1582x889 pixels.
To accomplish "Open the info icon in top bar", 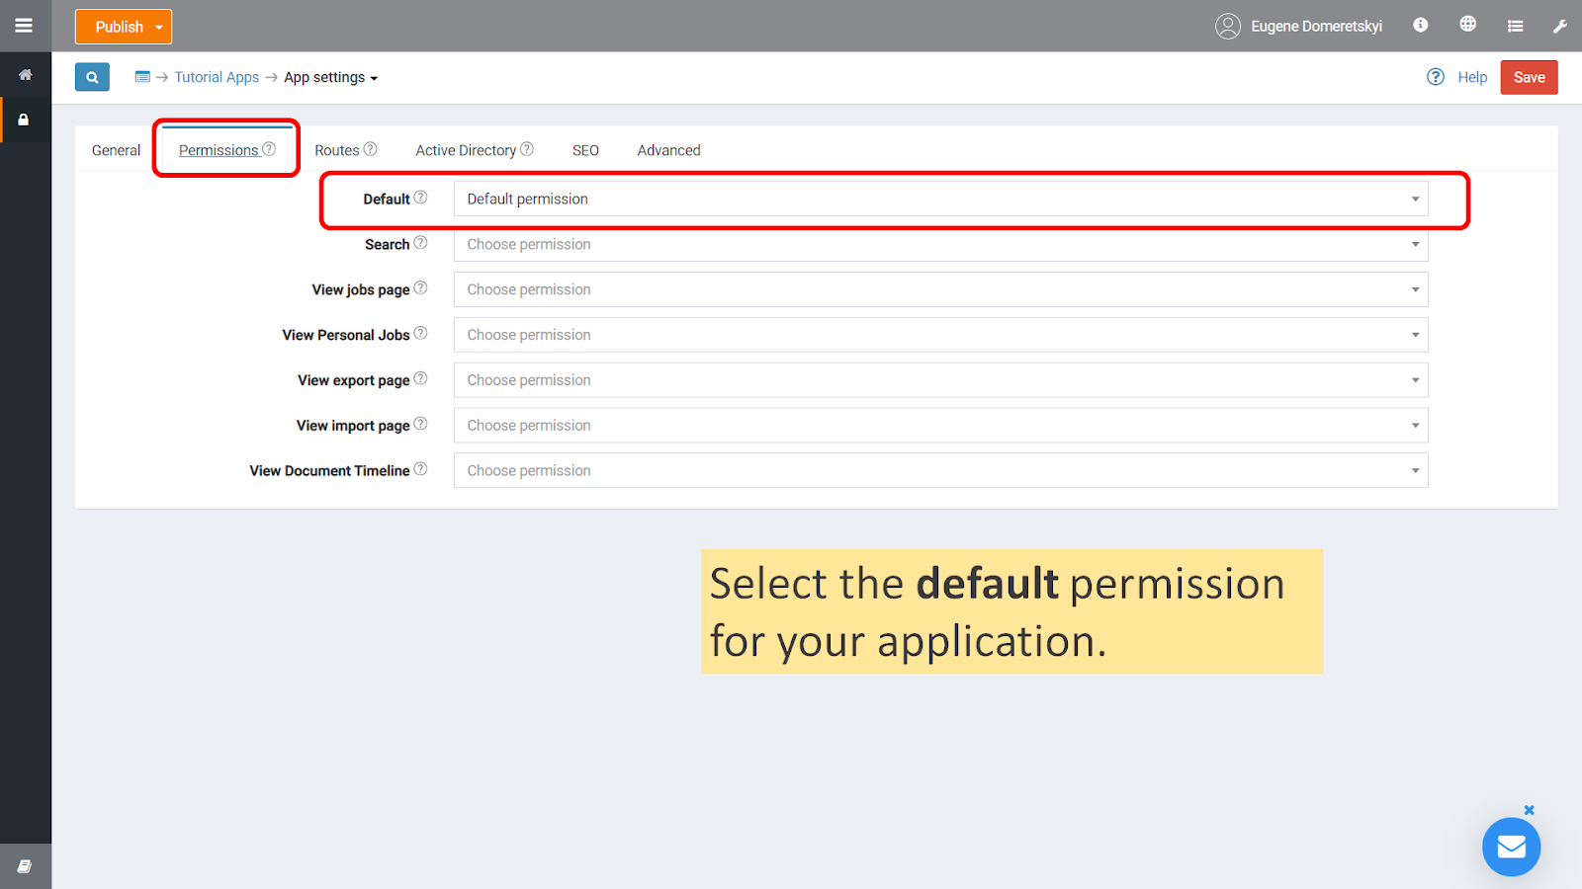I will point(1421,25).
